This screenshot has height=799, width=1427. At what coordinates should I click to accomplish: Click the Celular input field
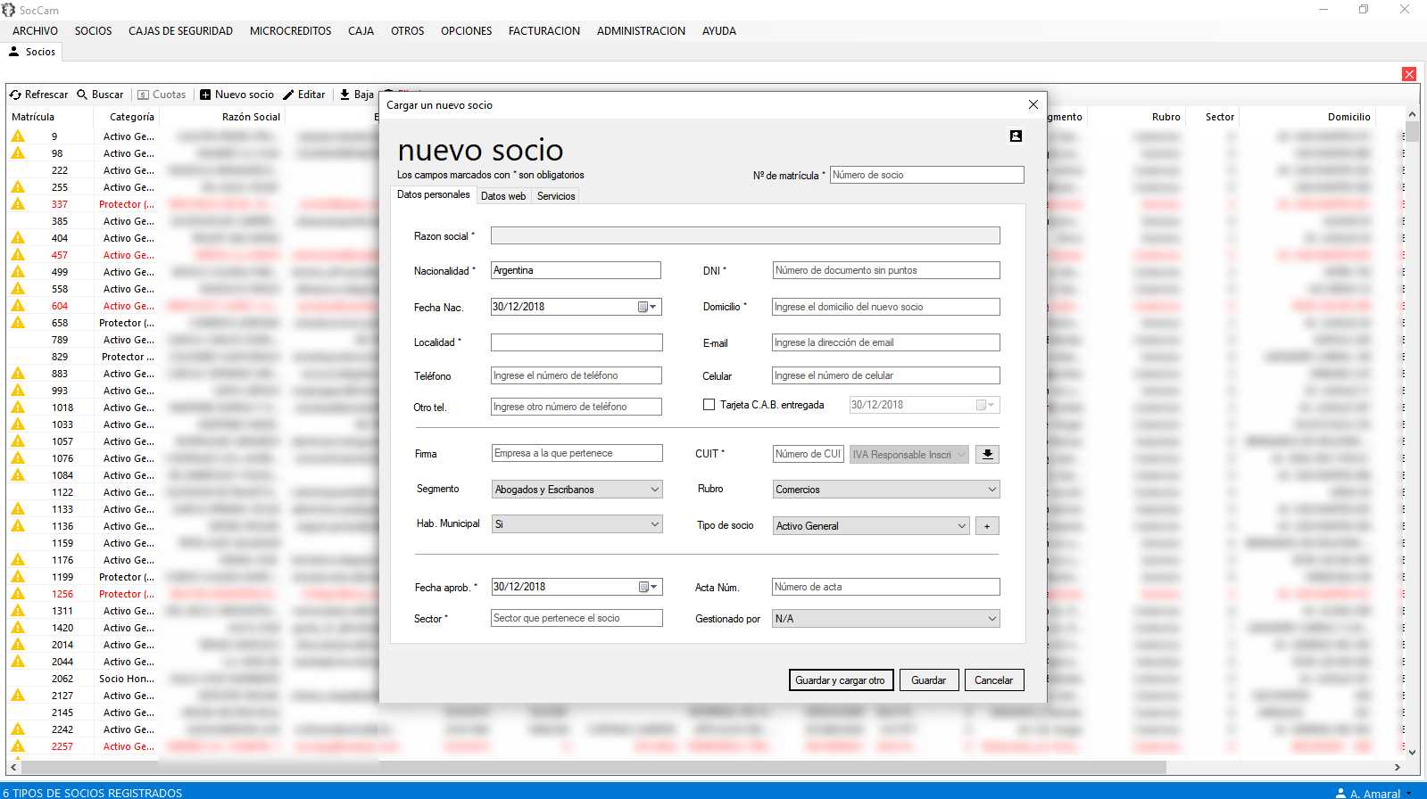tap(886, 375)
